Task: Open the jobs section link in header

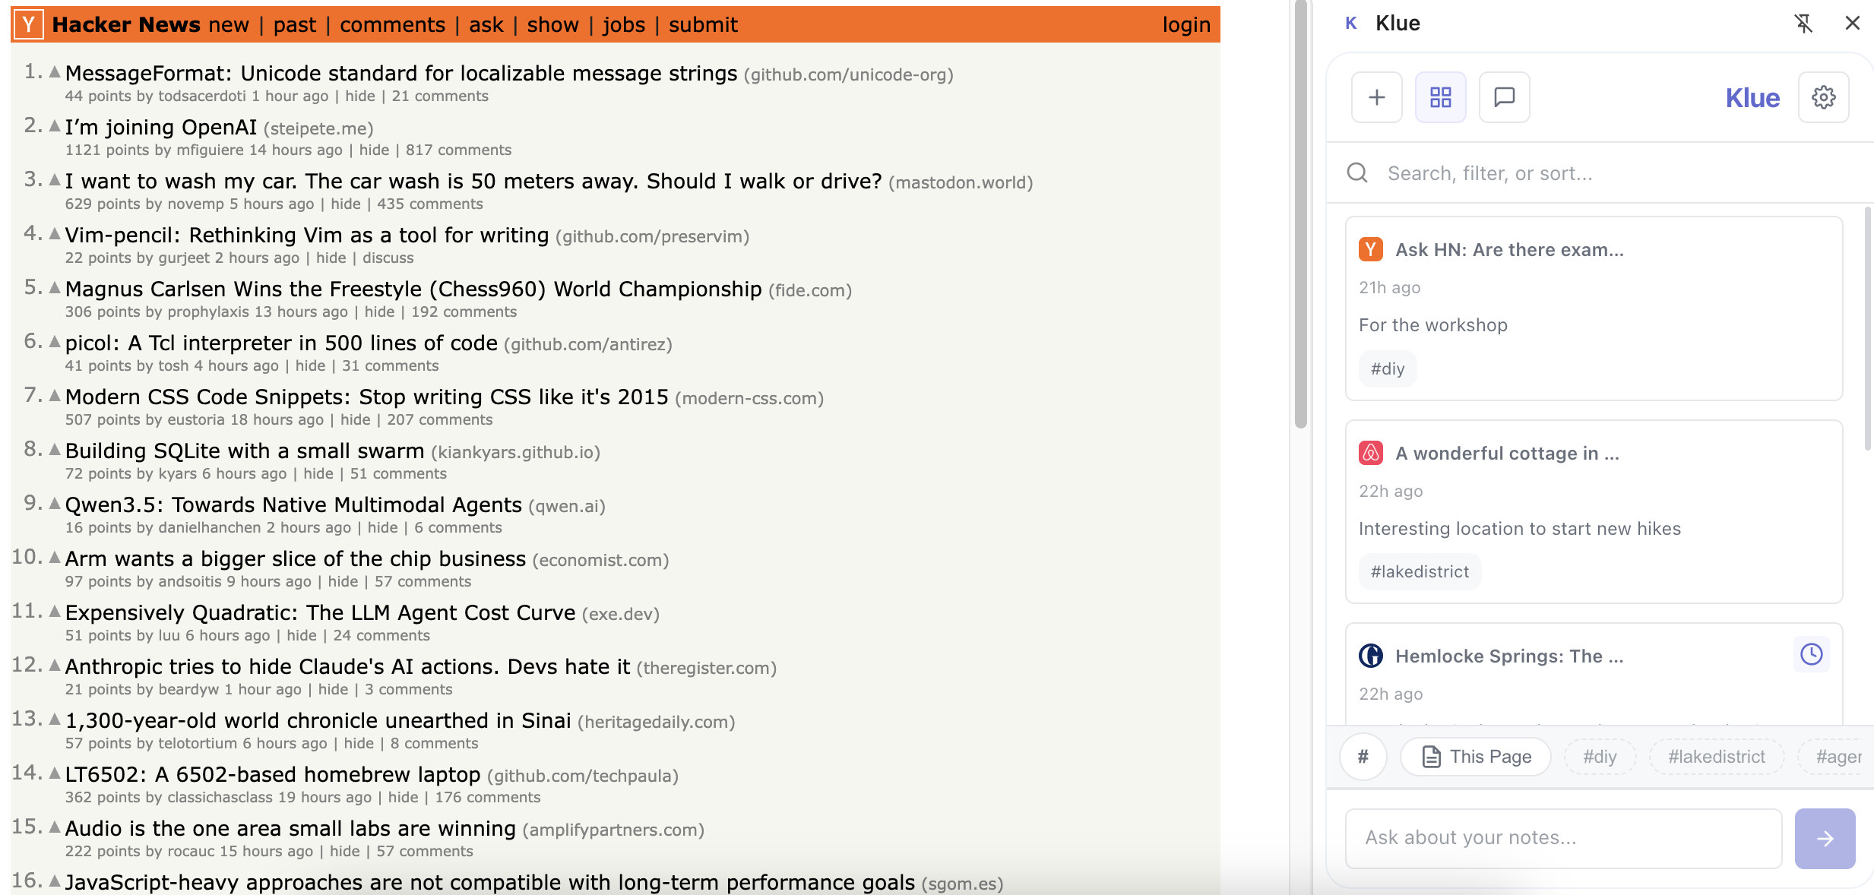Action: tap(623, 24)
